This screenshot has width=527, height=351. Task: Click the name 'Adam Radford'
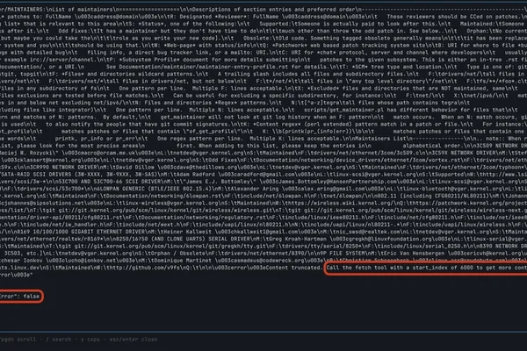193,175
